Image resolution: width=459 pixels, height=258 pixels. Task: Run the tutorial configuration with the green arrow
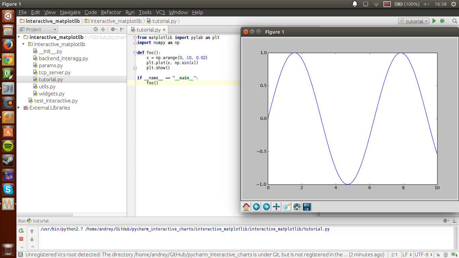click(x=434, y=21)
